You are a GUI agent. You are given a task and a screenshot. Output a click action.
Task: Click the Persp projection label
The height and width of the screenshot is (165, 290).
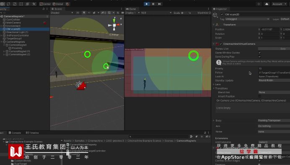click(x=114, y=35)
